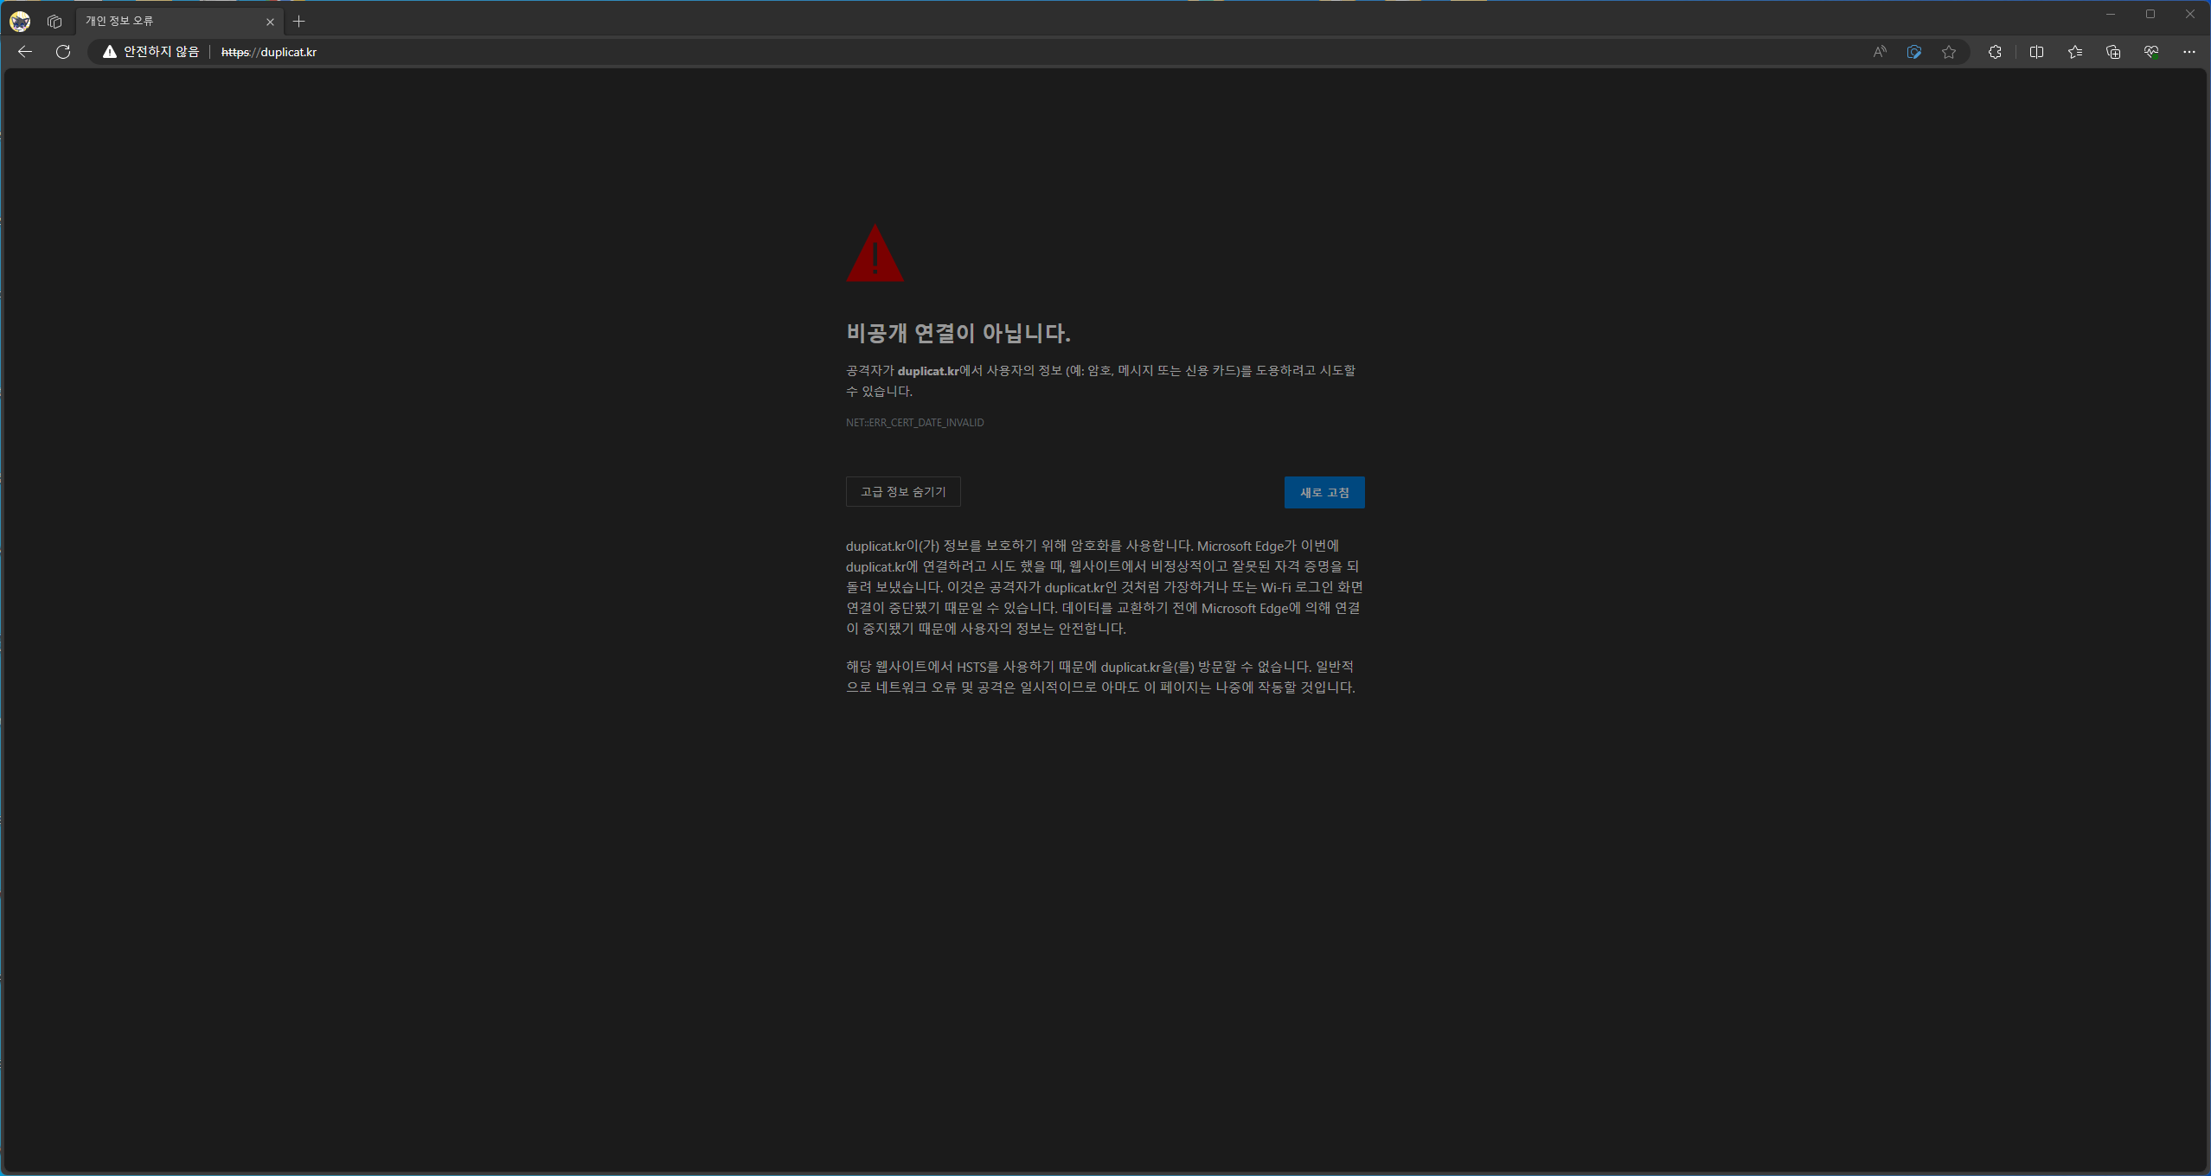Toggle split screen view icon

pyautogui.click(x=2036, y=52)
